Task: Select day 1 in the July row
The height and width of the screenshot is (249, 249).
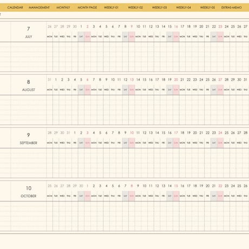Action: (x=81, y=27)
